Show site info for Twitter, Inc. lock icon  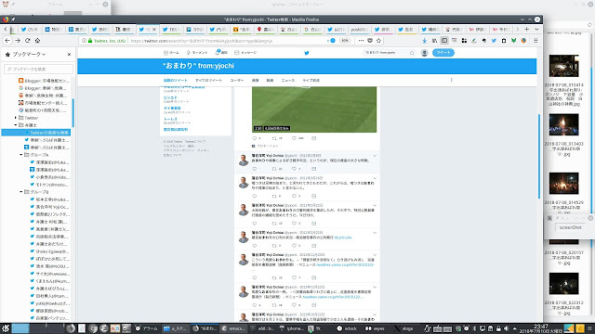pos(90,41)
